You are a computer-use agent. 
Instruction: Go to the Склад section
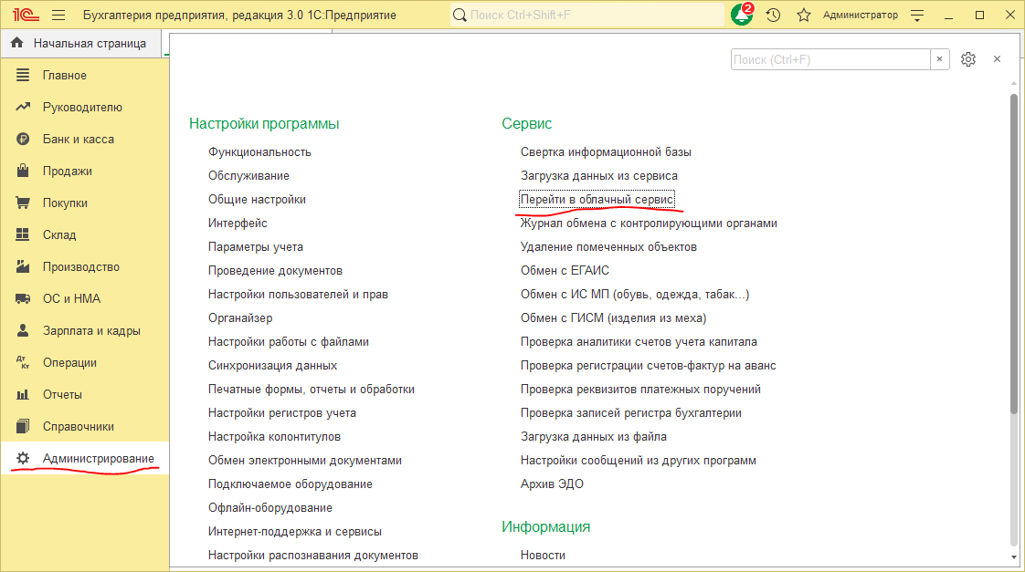[x=59, y=234]
